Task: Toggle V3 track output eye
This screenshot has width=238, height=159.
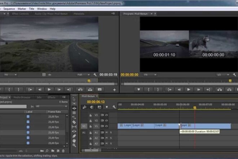Action: 106,115
